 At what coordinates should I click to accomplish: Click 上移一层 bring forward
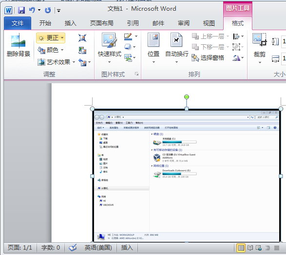(210, 36)
